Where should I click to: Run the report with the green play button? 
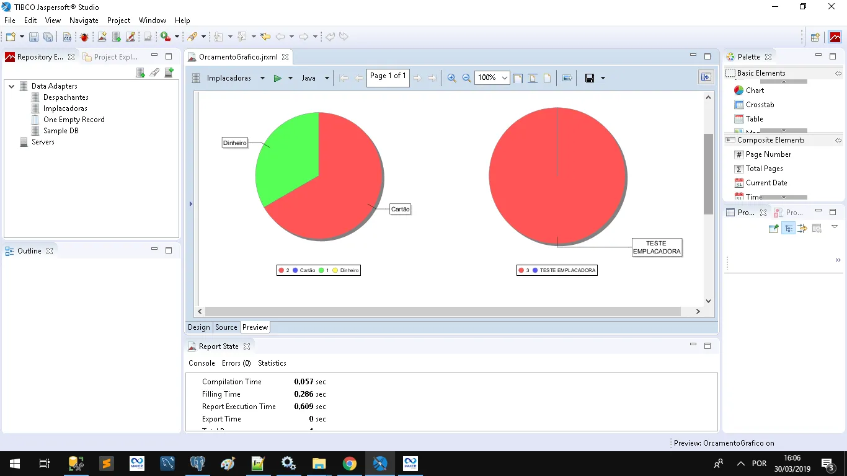click(x=278, y=78)
